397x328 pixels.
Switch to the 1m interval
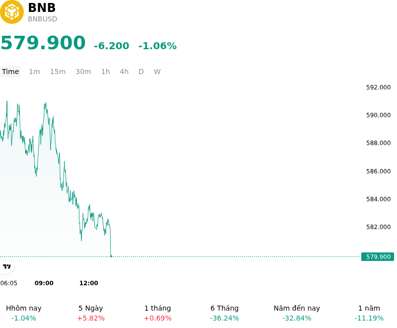tap(34, 72)
